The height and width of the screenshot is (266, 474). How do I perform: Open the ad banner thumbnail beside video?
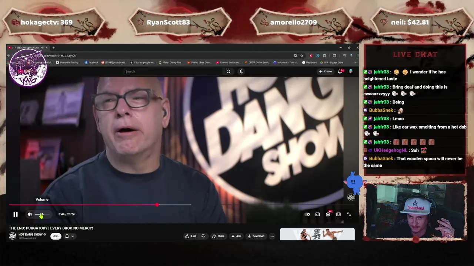tap(317, 234)
